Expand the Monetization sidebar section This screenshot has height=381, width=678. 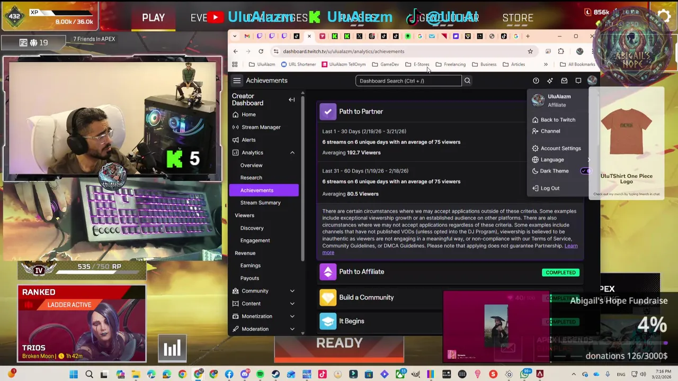pyautogui.click(x=292, y=316)
